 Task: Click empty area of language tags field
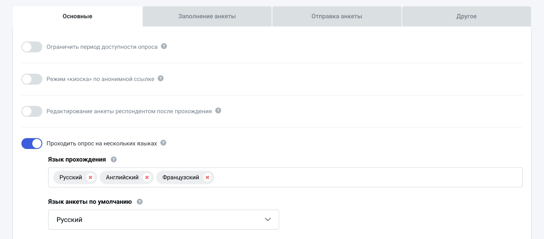(x=367, y=177)
